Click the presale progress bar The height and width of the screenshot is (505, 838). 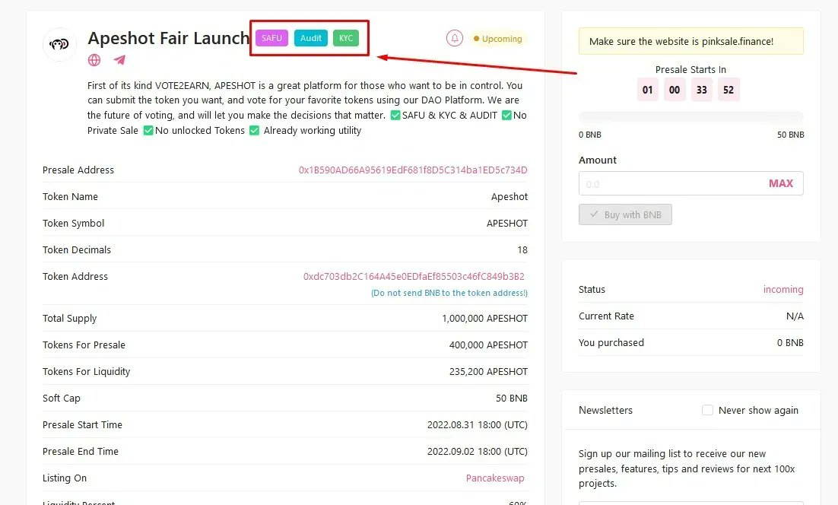point(690,117)
